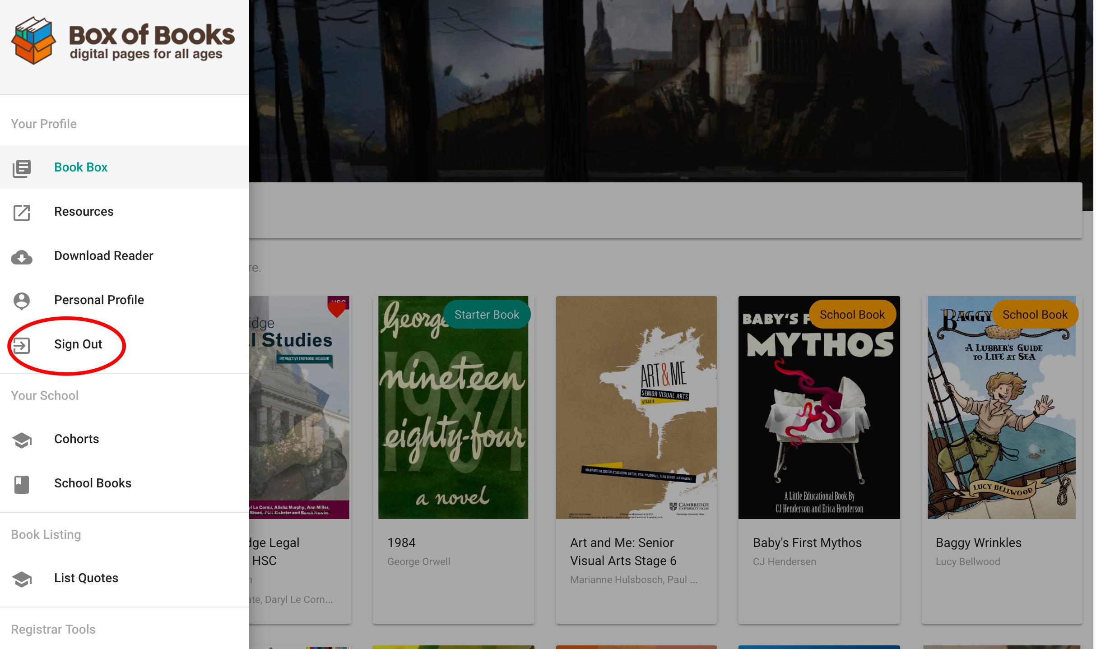Viewport: 1096px width, 649px height.
Task: Click the red heart on Legal Studies cover
Action: [337, 309]
